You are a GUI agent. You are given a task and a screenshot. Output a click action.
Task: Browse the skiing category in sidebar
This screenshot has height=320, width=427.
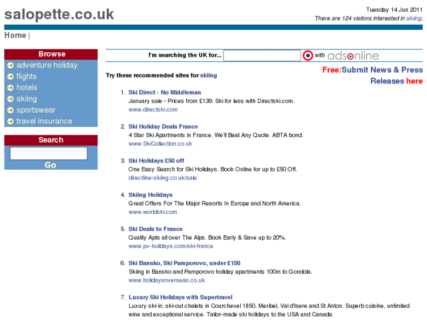pyautogui.click(x=26, y=99)
